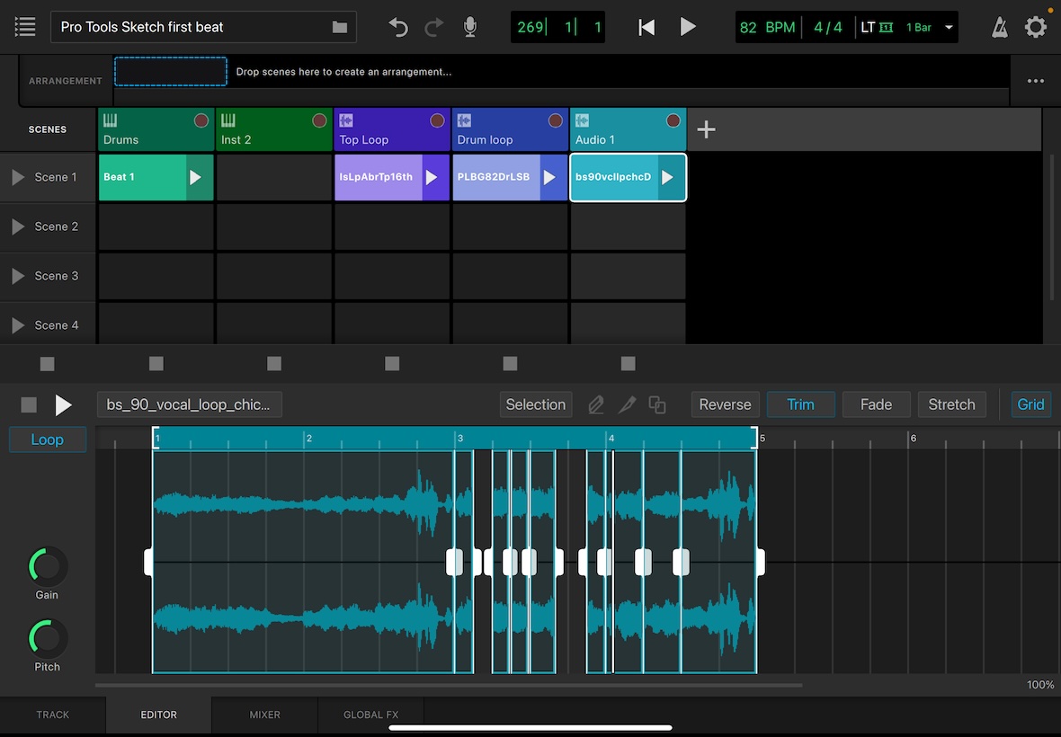
Task: Open the TRACK tab
Action: click(x=53, y=715)
